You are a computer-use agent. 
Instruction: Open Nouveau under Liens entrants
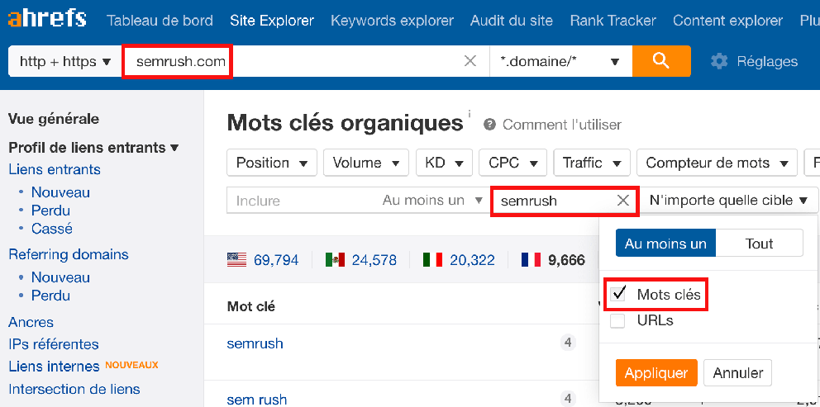[60, 192]
